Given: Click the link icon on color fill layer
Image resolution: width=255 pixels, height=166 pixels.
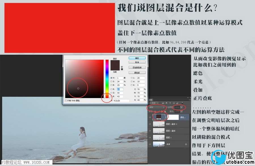Looking at the screenshot, I should tap(166, 117).
